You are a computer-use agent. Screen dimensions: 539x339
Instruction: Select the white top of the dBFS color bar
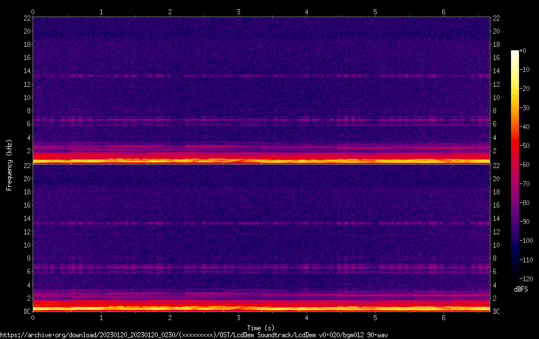tap(515, 53)
